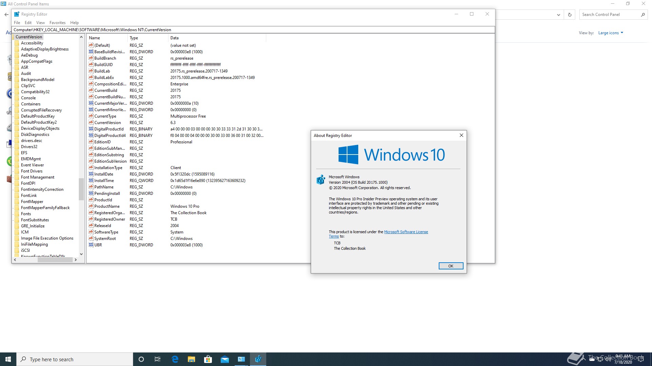This screenshot has height=366, width=652.
Task: Click OK in About Registry Editor dialog
Action: tap(451, 266)
